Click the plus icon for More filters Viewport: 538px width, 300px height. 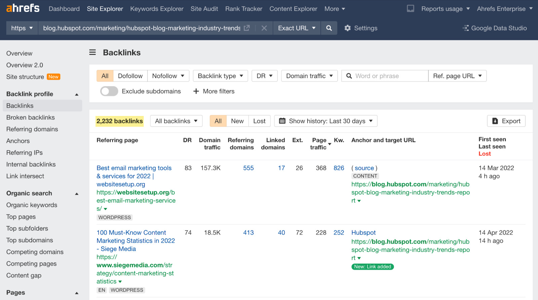[x=196, y=91]
